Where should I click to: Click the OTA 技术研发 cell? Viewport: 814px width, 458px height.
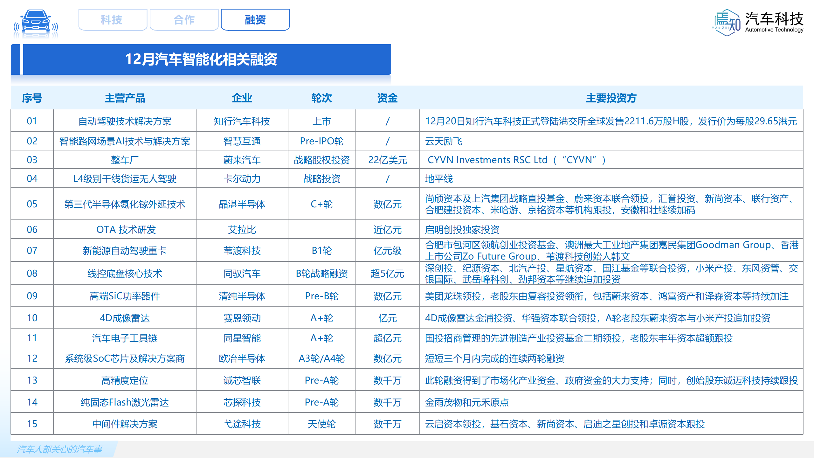point(125,229)
